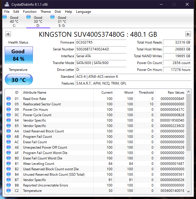Click the Firmware field 0C3G37R5
This screenshot has width=196, height=199.
pyautogui.click(x=101, y=42)
